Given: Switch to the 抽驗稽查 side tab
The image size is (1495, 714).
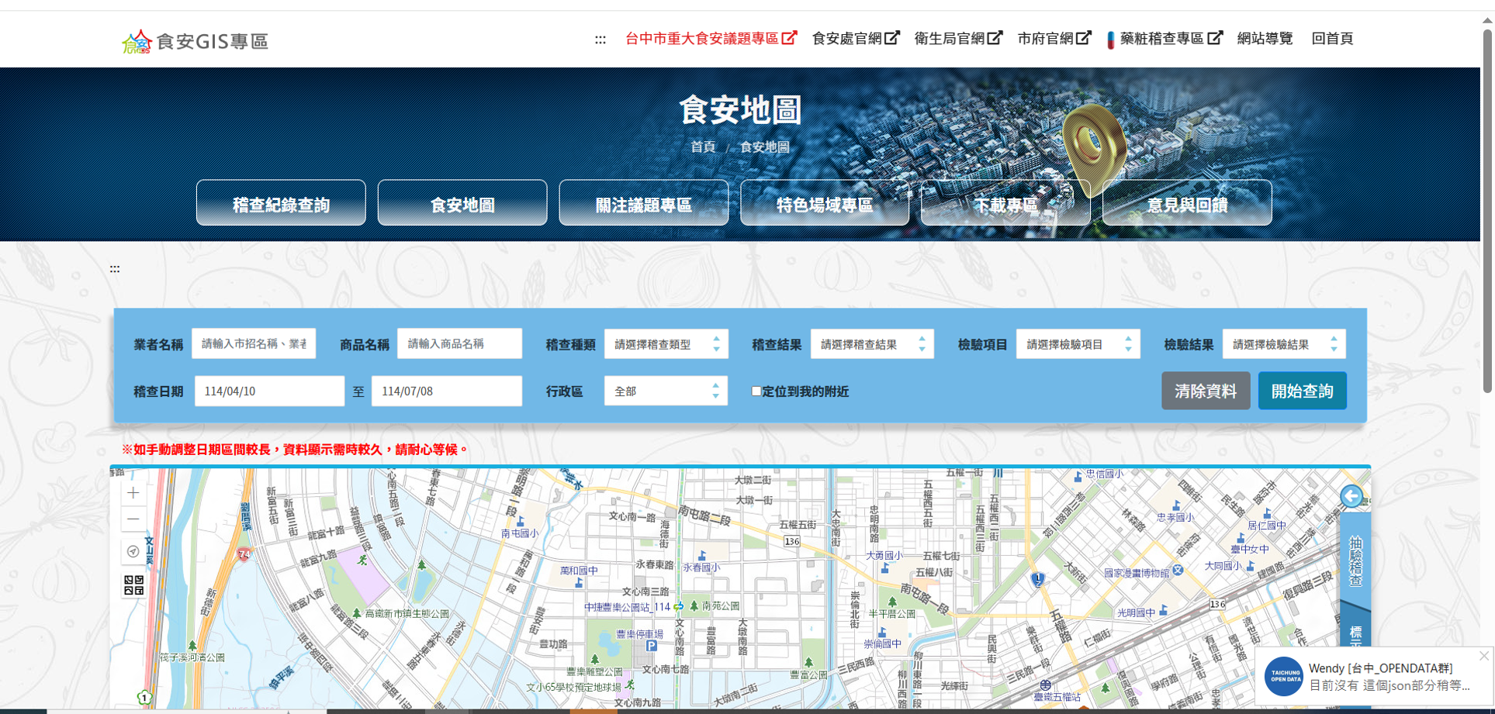Looking at the screenshot, I should 1356,560.
